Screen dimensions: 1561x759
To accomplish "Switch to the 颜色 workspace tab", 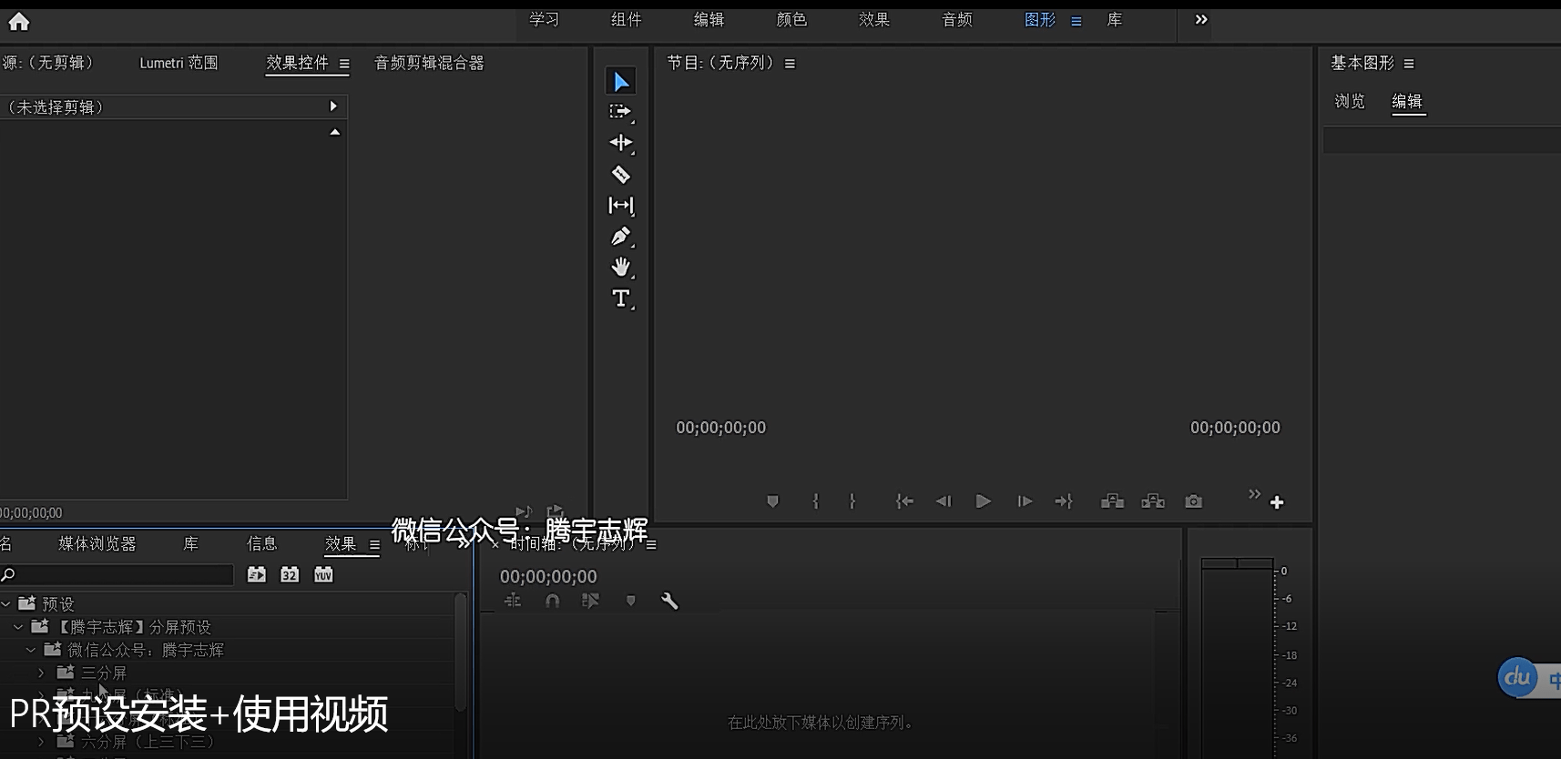I will coord(791,19).
